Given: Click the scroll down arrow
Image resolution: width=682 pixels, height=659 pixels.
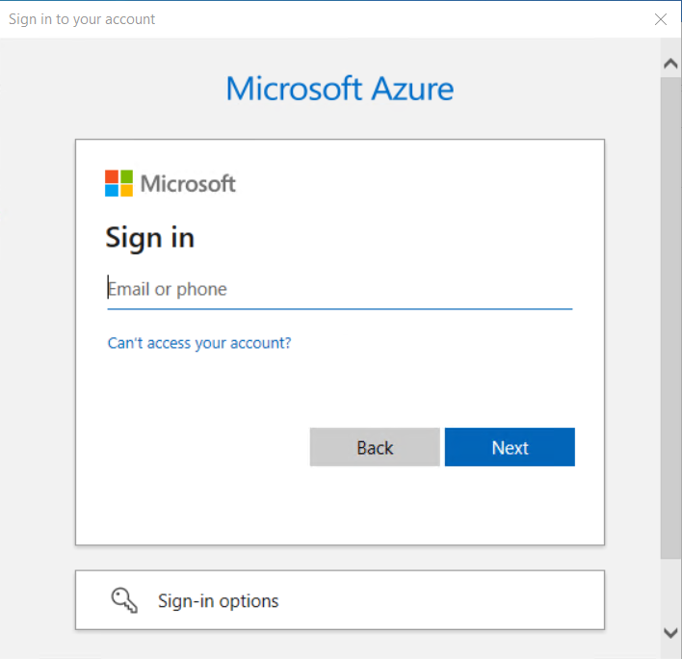Looking at the screenshot, I should pyautogui.click(x=670, y=632).
